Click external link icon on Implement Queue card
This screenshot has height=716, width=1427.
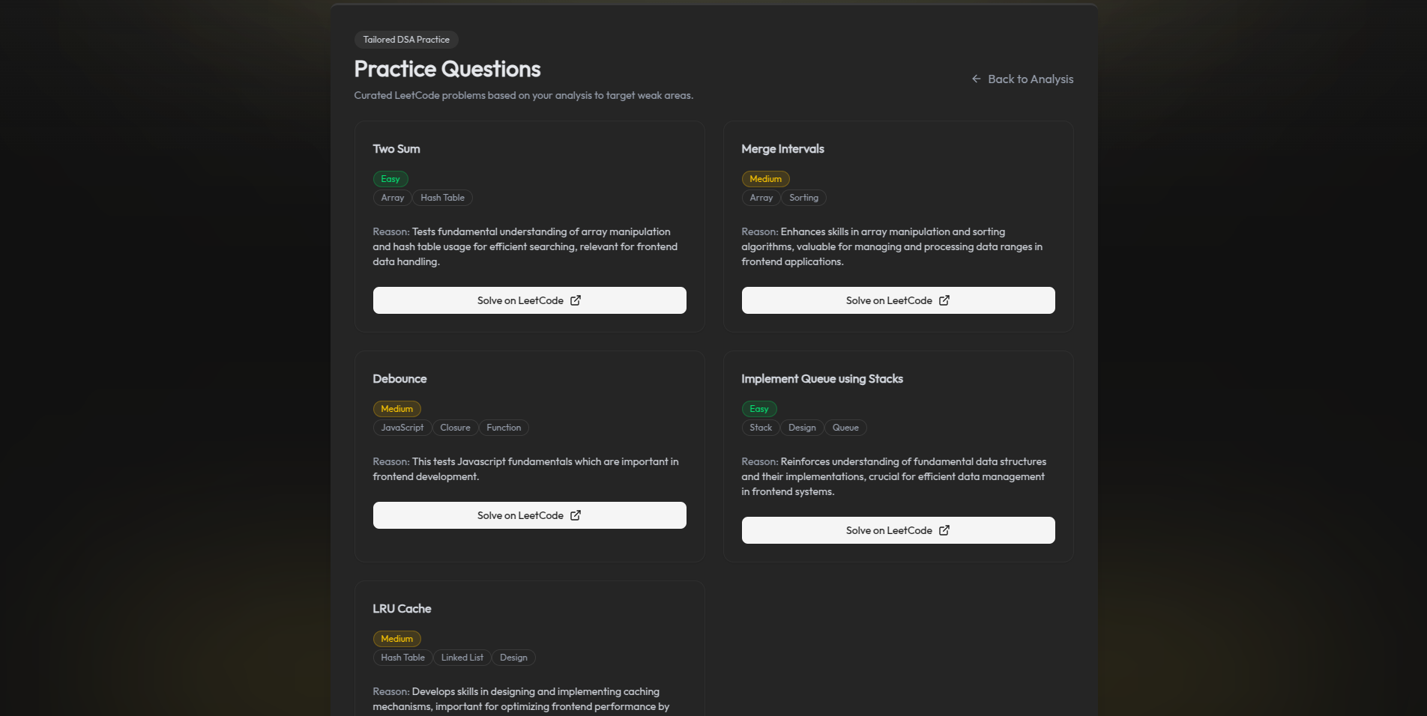pos(944,530)
